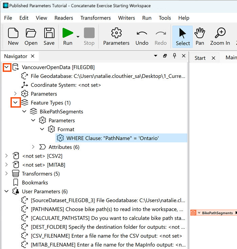Screen dimensions: 237x249
Task: Open the View menu
Action: click(41, 18)
